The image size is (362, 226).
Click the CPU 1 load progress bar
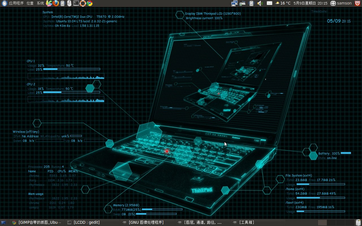(x=72, y=69)
